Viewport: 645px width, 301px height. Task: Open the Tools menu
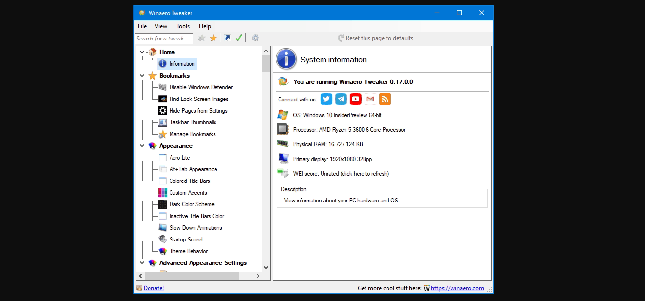183,26
